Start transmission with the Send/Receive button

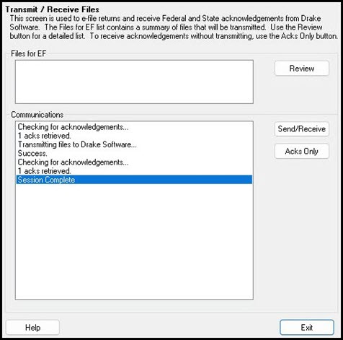coord(302,129)
